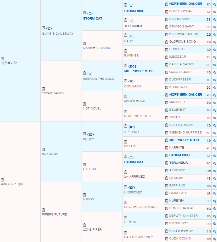Open the record icon next to BON DEBARRAS
The image size is (217, 242).
coord(167,208)
